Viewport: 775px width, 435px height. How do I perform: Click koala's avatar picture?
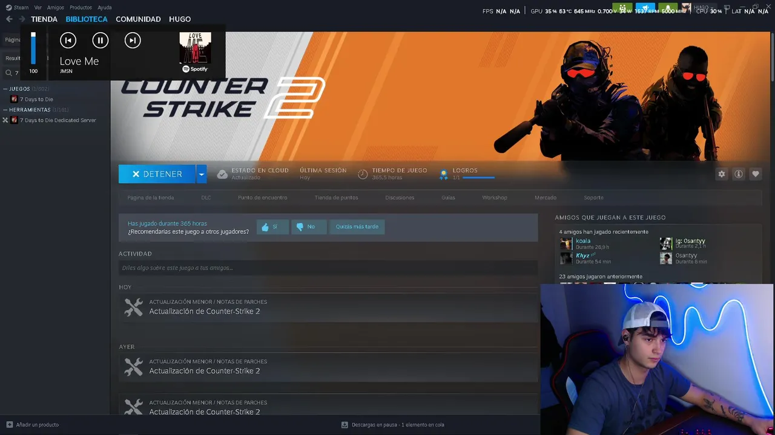point(566,243)
